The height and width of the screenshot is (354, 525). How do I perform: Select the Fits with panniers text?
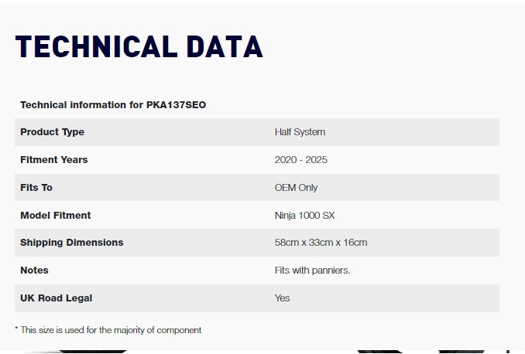click(x=312, y=270)
